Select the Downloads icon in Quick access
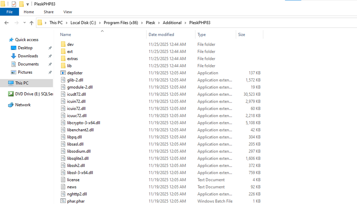Viewport: 357px width, 204px height. pos(14,56)
